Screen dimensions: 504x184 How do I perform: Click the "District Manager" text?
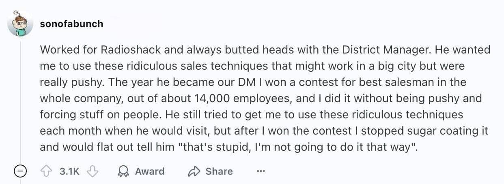(384, 50)
